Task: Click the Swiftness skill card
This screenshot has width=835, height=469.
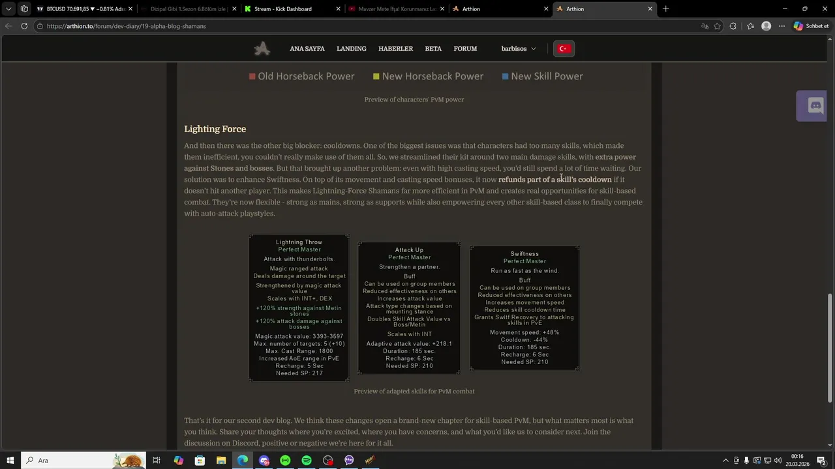Action: [524, 308]
